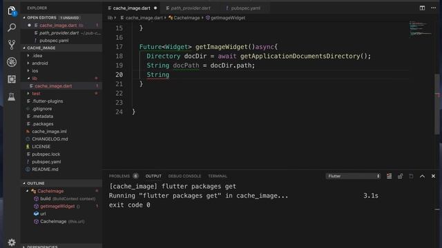Open .metadata file
442x248 pixels.
point(43,116)
